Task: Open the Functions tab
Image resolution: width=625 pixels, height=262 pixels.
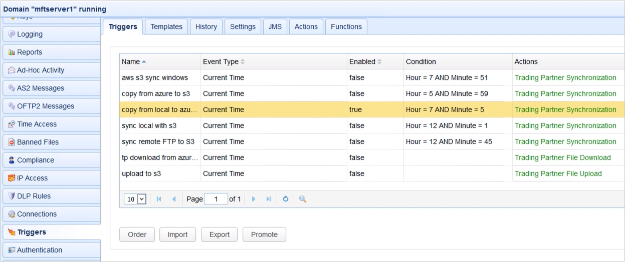Action: [x=346, y=27]
